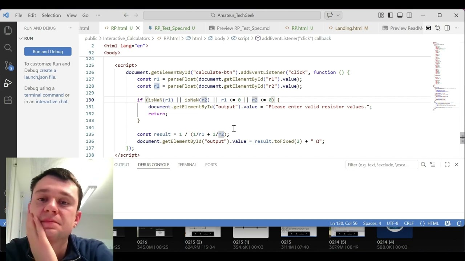Viewport: 465px width, 261px height.
Task: Switch to the Preview ReadMe tab
Action: (x=403, y=28)
